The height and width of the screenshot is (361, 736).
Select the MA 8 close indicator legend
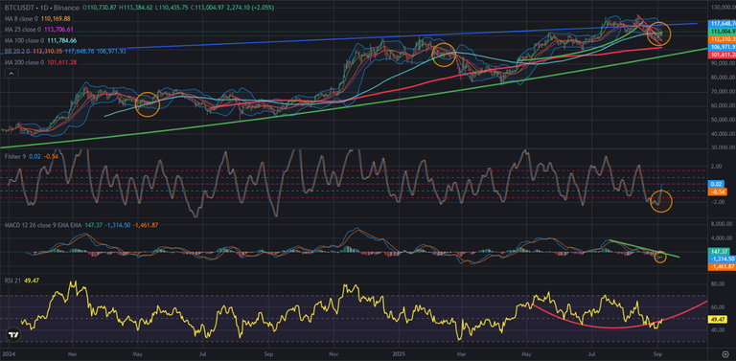[20, 19]
